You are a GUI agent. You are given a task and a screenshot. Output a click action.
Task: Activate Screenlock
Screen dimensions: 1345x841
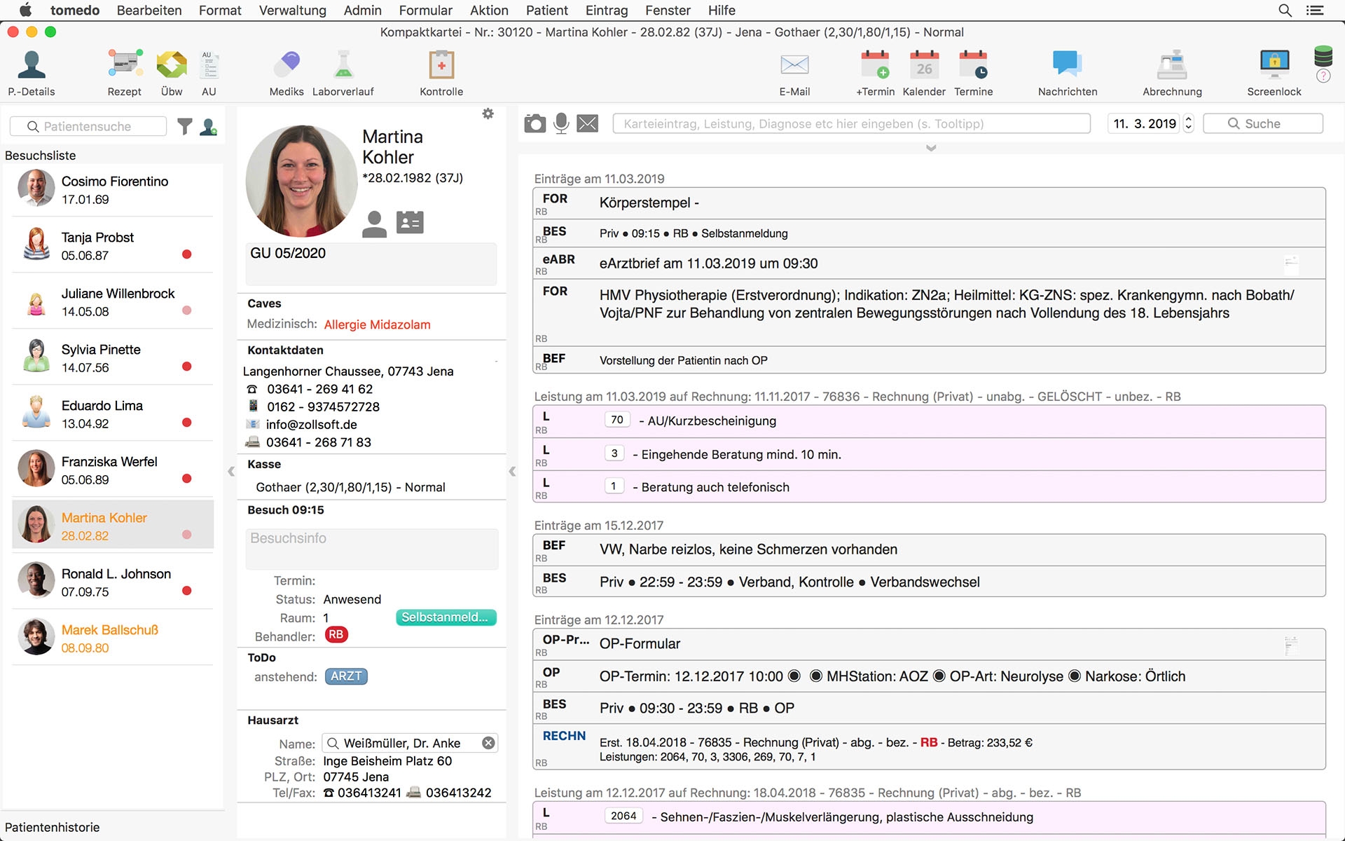pyautogui.click(x=1274, y=65)
